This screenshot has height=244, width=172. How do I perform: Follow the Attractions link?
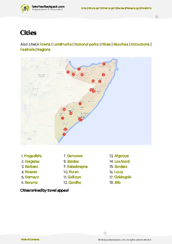pos(140,44)
